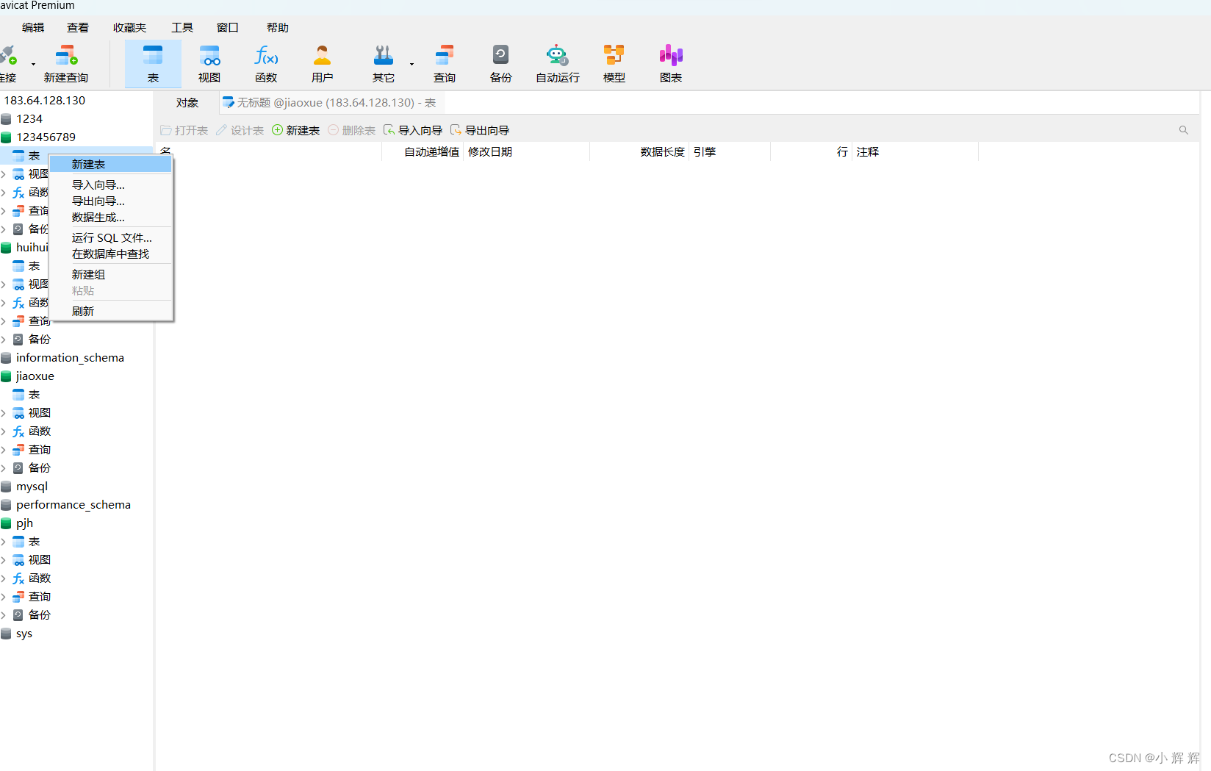Switch to the 无标题 @jiaoxue query tab

(x=330, y=103)
